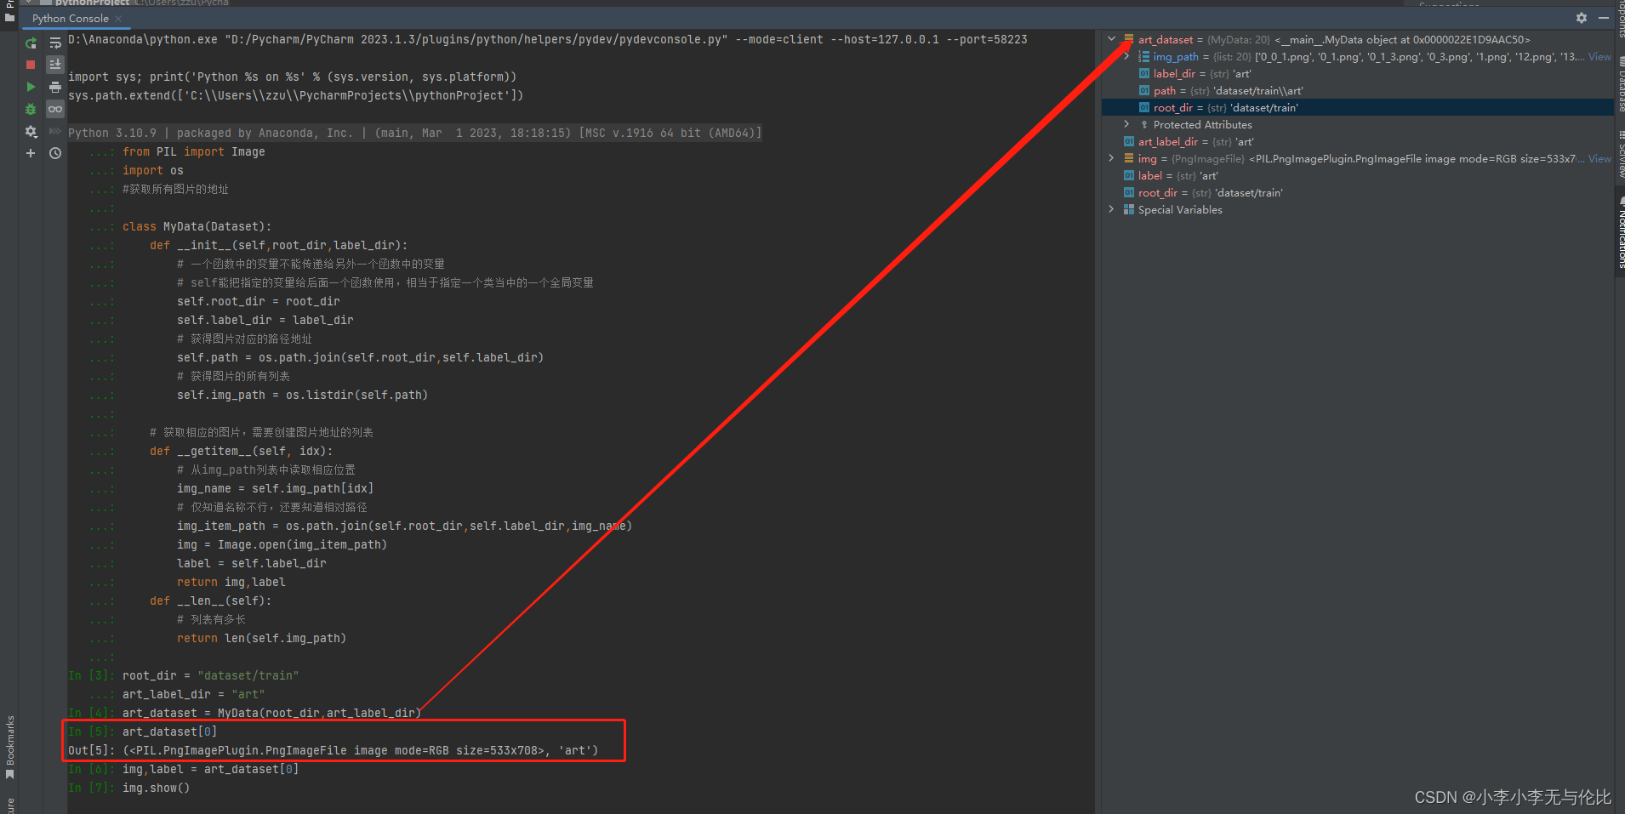
Task: Browse console command history
Action: coord(55,153)
